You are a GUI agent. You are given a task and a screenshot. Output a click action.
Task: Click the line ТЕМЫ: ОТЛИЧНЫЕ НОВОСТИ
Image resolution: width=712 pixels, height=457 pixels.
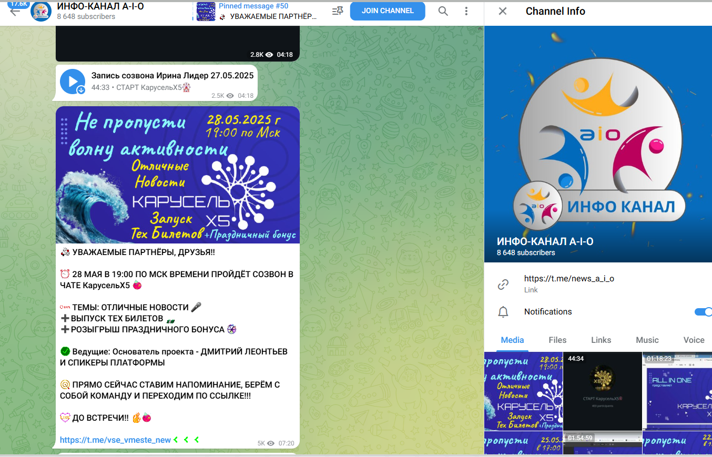130,307
